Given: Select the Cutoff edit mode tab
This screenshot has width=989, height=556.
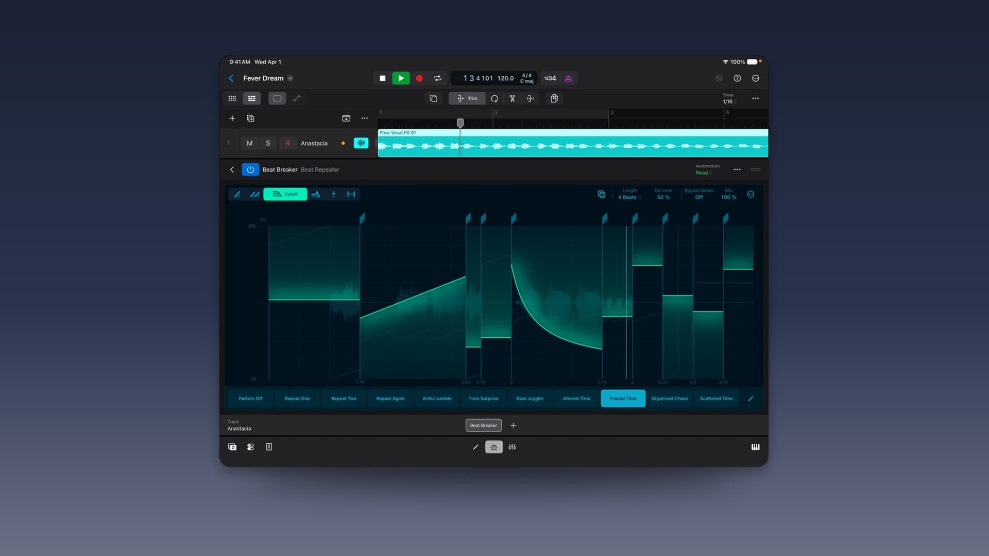Looking at the screenshot, I should click(x=285, y=194).
